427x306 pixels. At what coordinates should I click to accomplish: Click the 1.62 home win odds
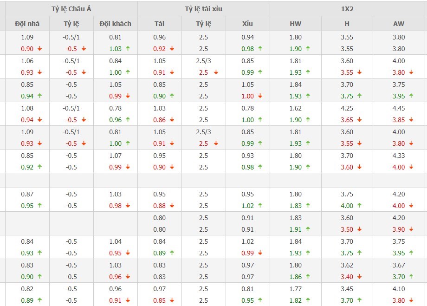[x=295, y=108]
